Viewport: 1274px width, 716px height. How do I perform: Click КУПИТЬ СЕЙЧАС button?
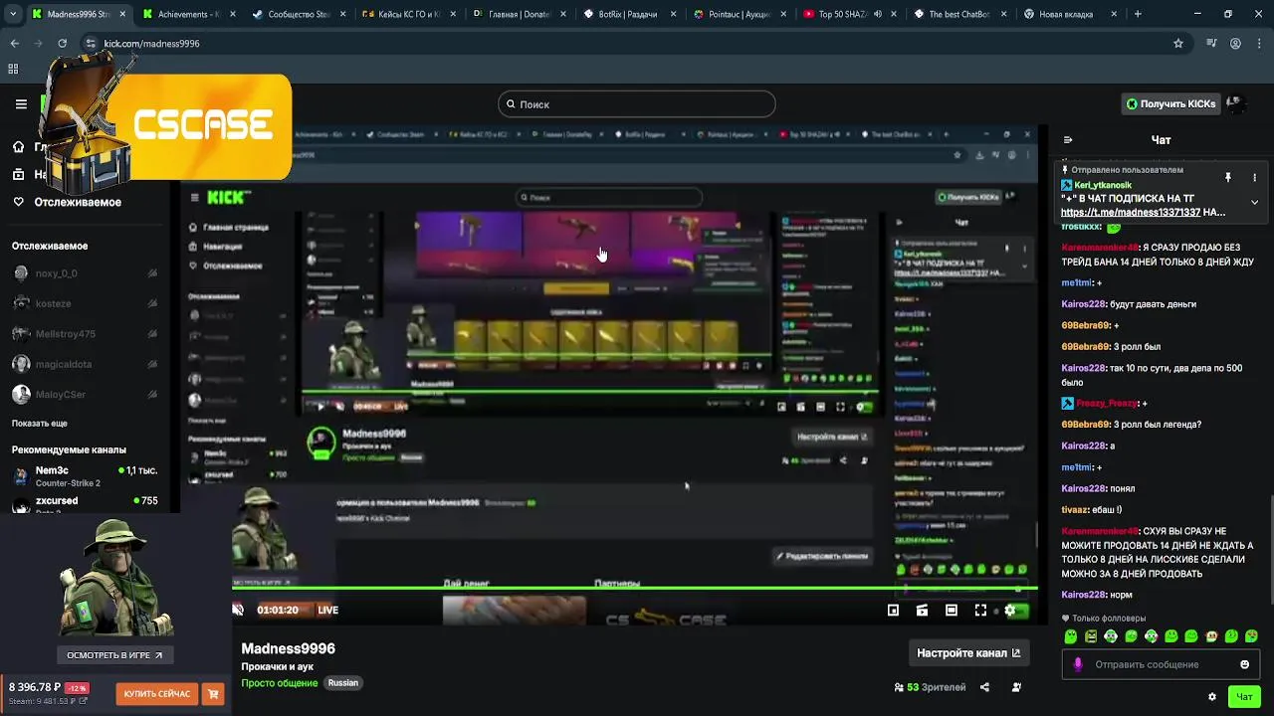(156, 693)
